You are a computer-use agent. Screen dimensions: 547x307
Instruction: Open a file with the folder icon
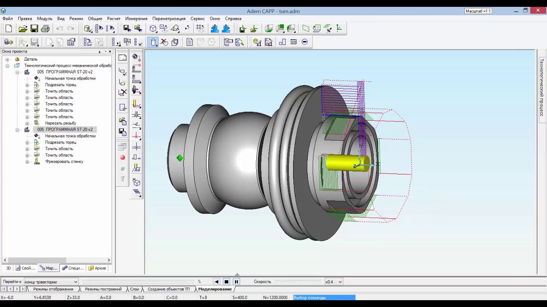pos(23,29)
